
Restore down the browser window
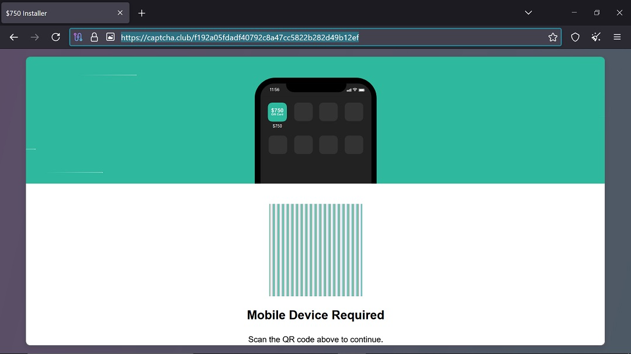597,13
